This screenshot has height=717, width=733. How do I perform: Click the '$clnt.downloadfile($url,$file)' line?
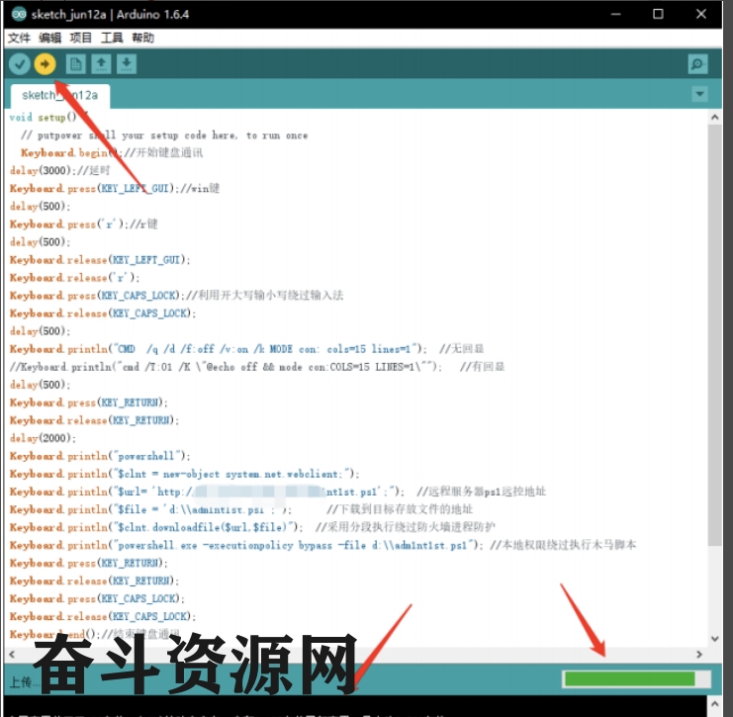252,527
